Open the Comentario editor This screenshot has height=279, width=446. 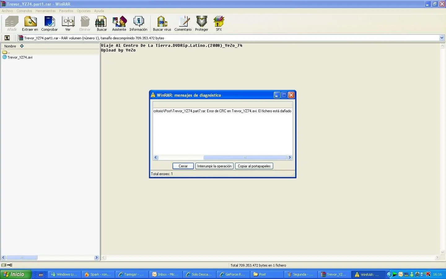[x=183, y=24]
